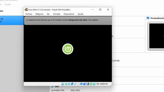
Task: Click the Previsualización monitor icon in the Manager
Action: (148, 18)
